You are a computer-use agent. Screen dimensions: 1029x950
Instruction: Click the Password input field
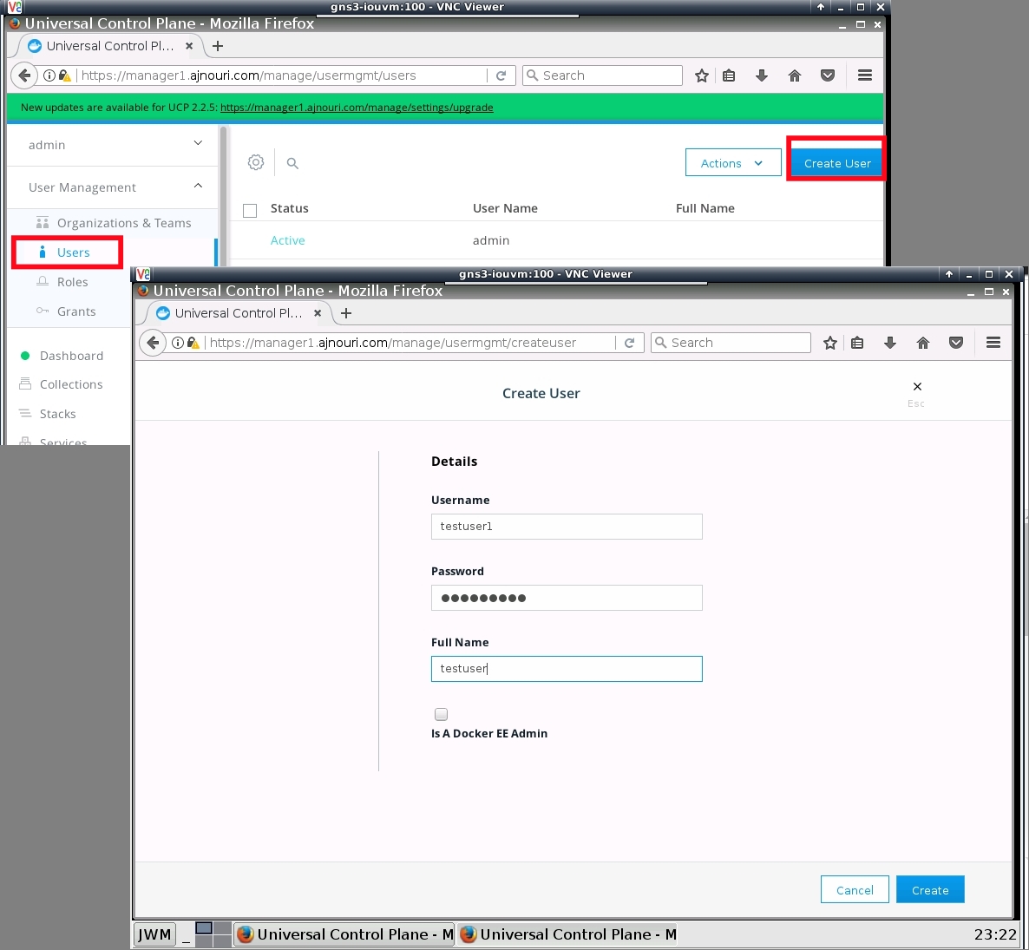[x=567, y=598]
